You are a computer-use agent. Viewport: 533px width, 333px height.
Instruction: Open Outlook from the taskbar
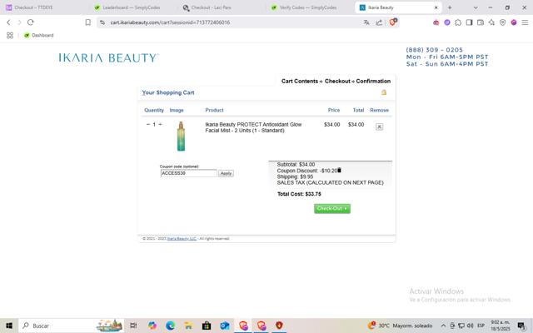pyautogui.click(x=225, y=326)
